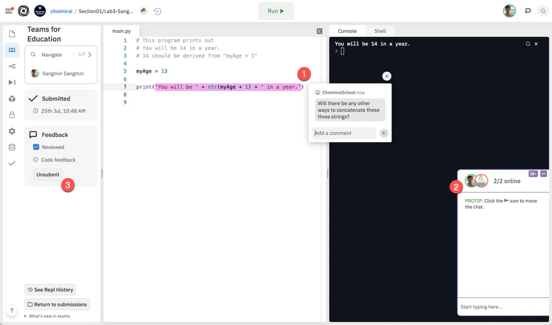552x325 pixels.
Task: Minimize the chat panel
Action: 543,173
